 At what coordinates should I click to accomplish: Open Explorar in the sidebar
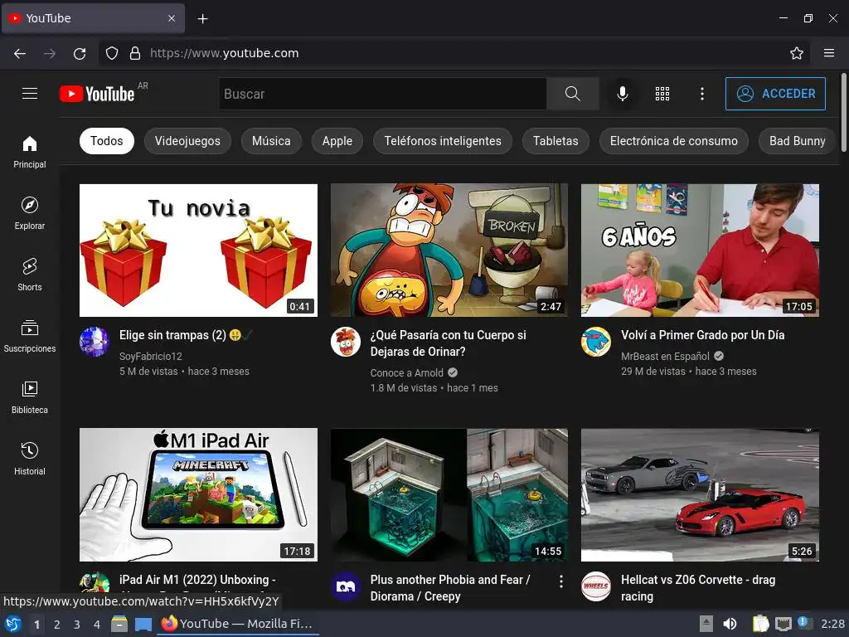(x=30, y=213)
